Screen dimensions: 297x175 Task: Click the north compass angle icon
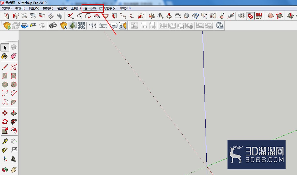[x=222, y=16]
